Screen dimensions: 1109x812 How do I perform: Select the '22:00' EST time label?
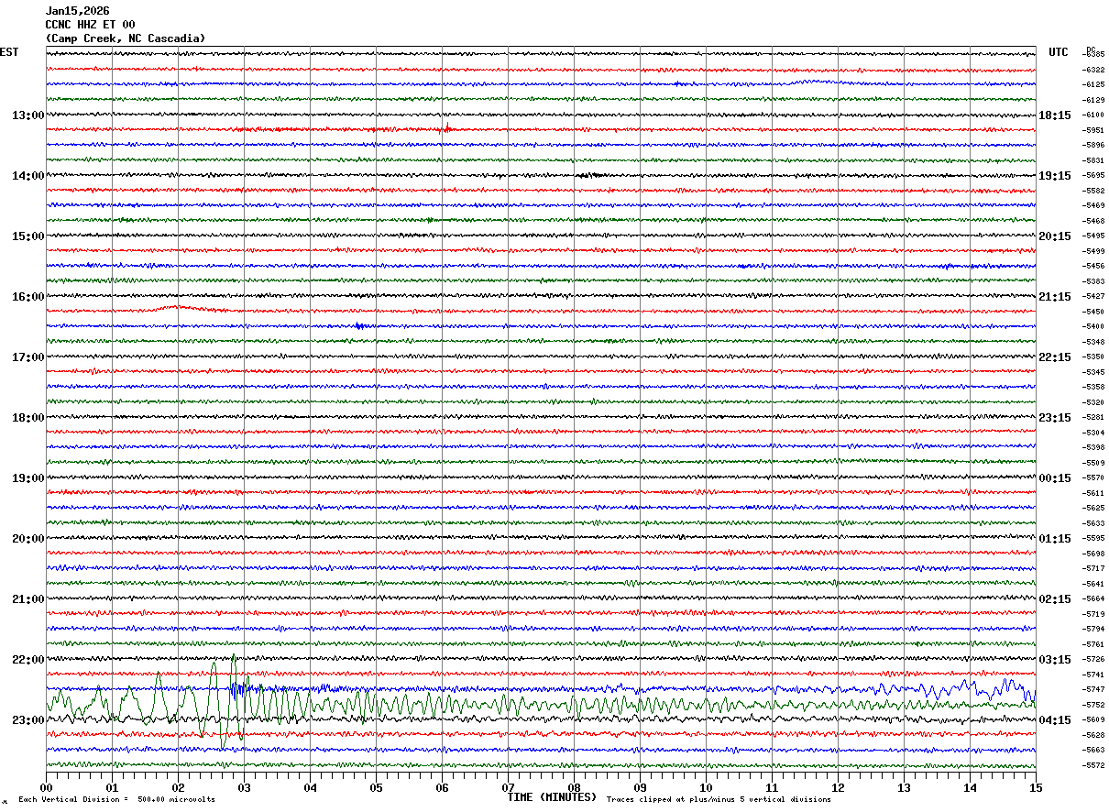tap(27, 660)
